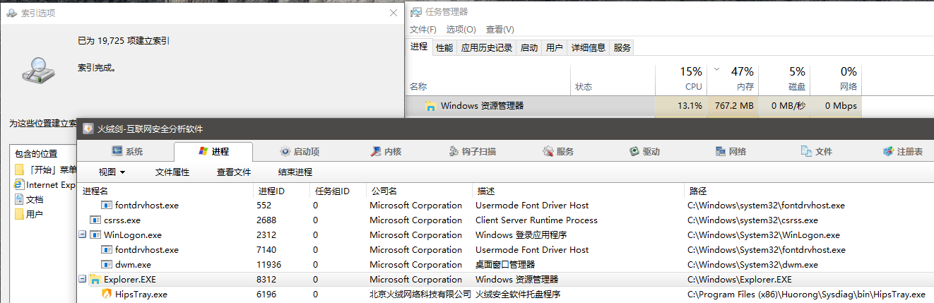Open the 查看(V) menu in Task Manager

[500, 30]
